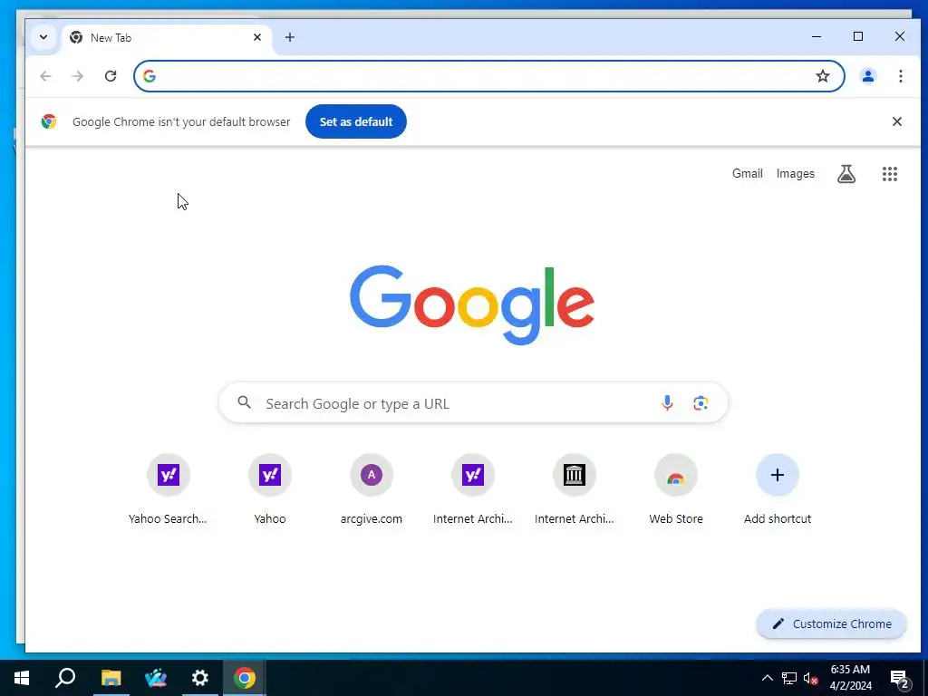The height and width of the screenshot is (696, 928).
Task: Open the Chrome profile avatar menu
Action: tap(868, 76)
